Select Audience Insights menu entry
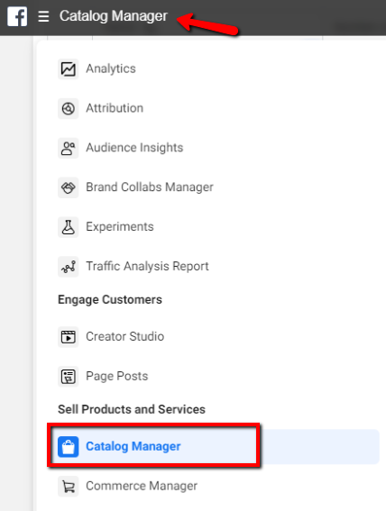 pyautogui.click(x=134, y=148)
